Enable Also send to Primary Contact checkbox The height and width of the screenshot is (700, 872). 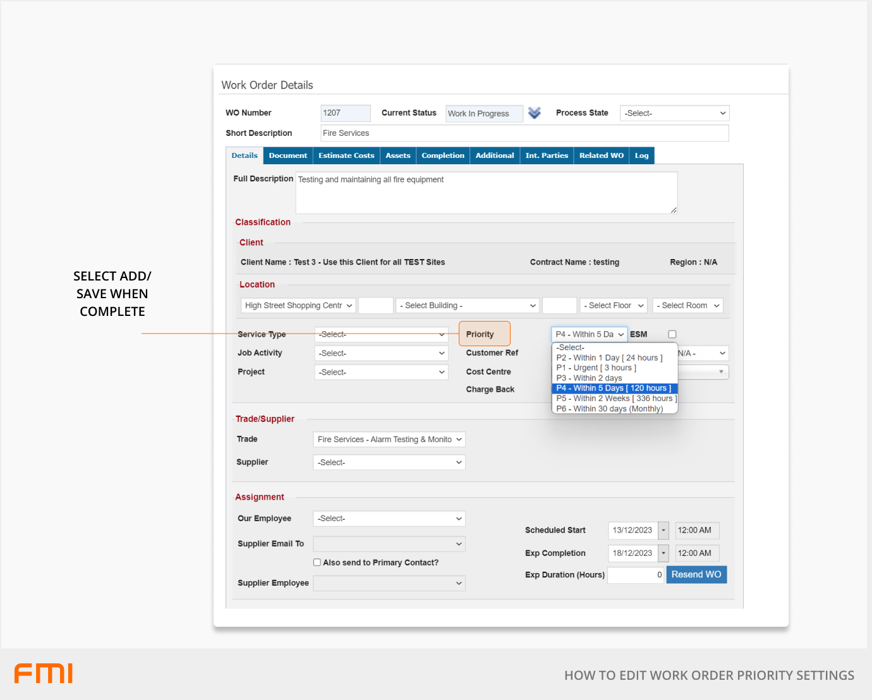(317, 562)
